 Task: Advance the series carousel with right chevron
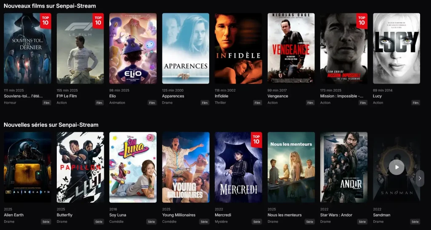click(x=420, y=178)
